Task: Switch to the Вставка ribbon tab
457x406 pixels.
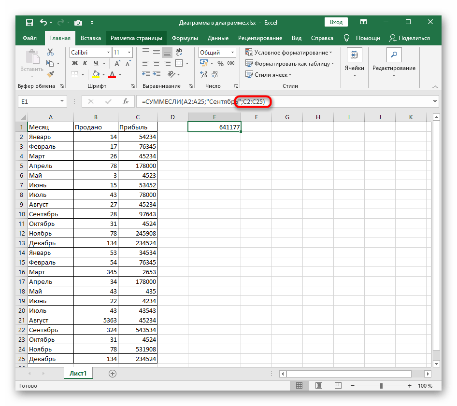Action: (x=91, y=38)
